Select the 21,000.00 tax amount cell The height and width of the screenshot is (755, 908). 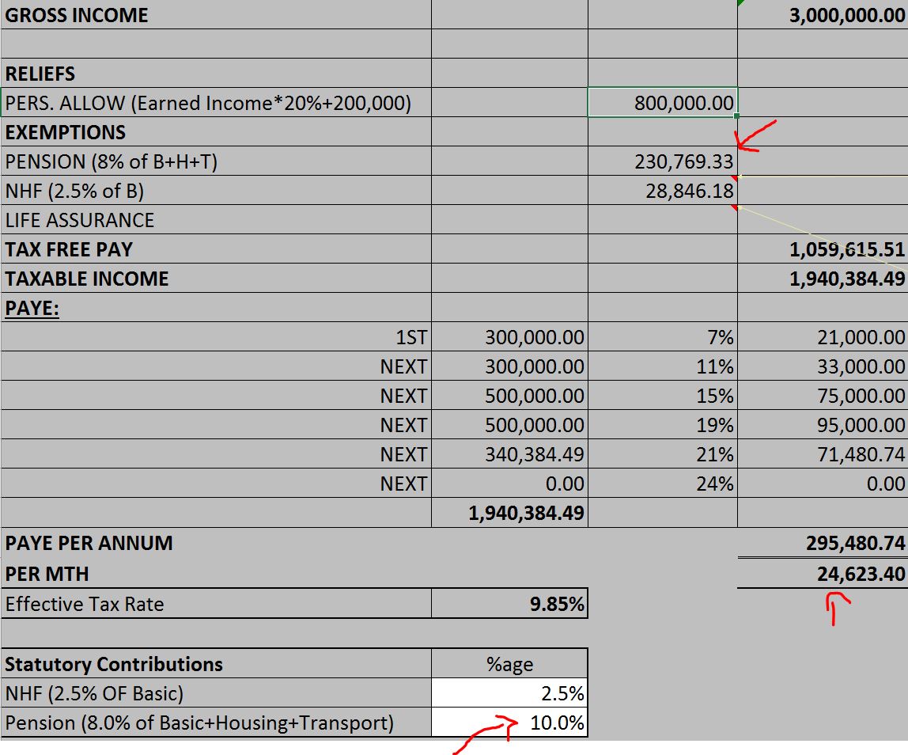click(x=823, y=338)
